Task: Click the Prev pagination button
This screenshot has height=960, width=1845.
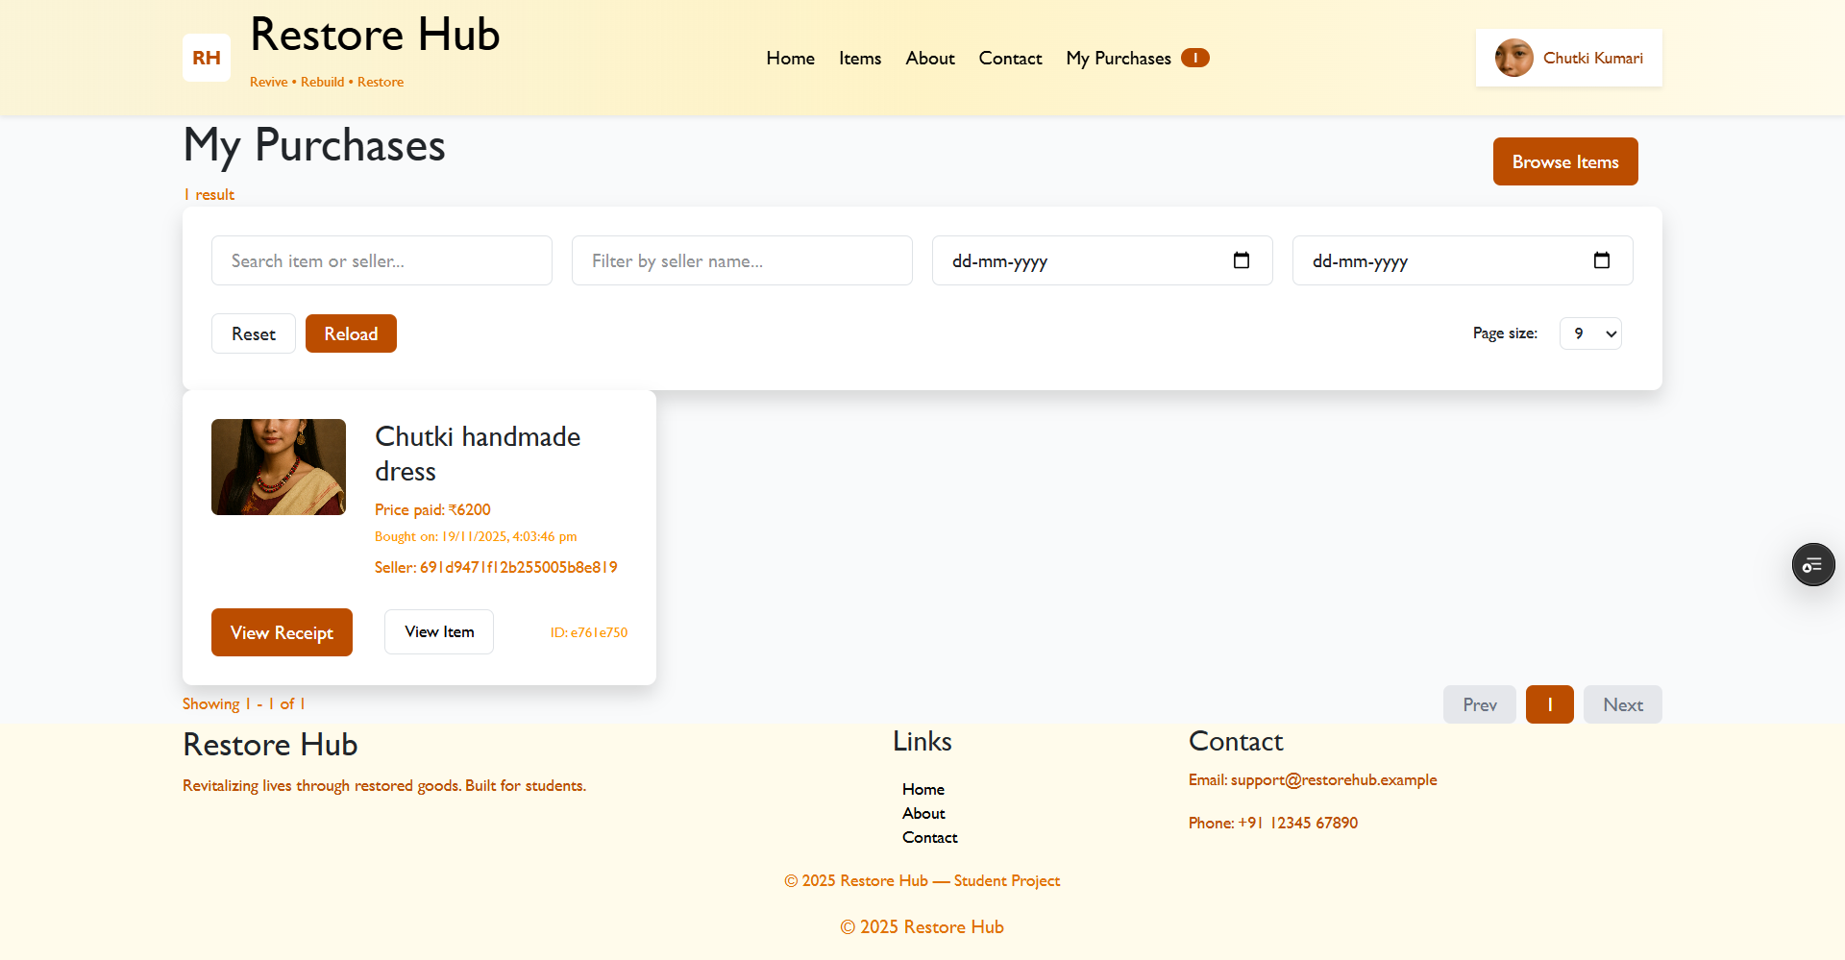Action: (1479, 704)
